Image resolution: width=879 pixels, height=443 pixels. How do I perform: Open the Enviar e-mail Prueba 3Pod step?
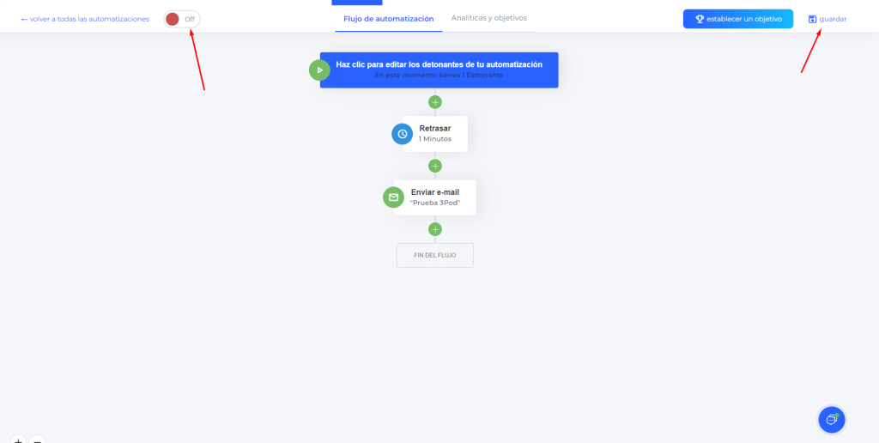click(x=434, y=197)
